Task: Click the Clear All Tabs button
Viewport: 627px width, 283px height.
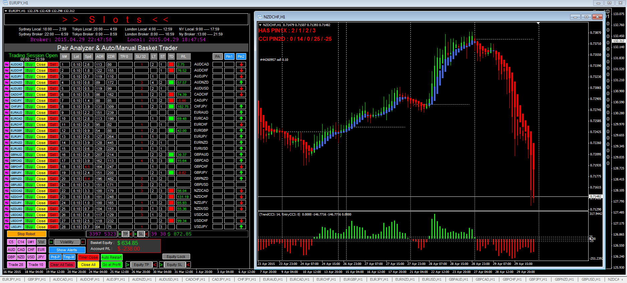Action: pyautogui.click(x=61, y=265)
